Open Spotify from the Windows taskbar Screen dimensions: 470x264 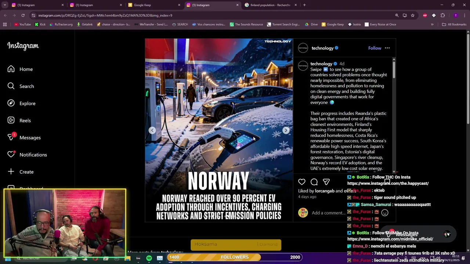tap(149, 258)
